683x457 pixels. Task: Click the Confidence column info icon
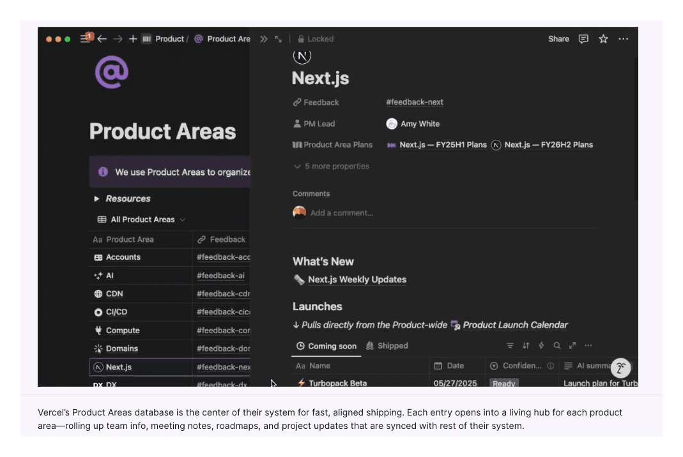coord(551,366)
